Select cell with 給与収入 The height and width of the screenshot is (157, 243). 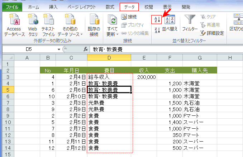click(109, 77)
